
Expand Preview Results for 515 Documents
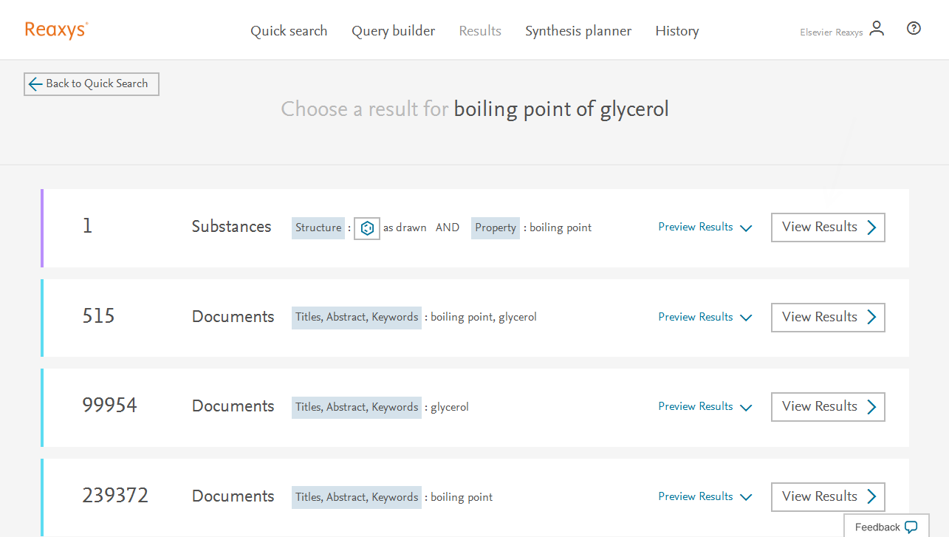click(x=705, y=318)
